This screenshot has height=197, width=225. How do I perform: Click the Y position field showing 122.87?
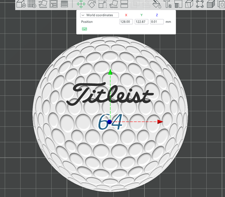point(141,22)
